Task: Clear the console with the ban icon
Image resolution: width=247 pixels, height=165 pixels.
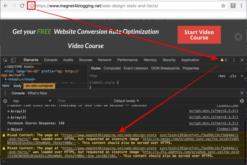Action: point(5,101)
